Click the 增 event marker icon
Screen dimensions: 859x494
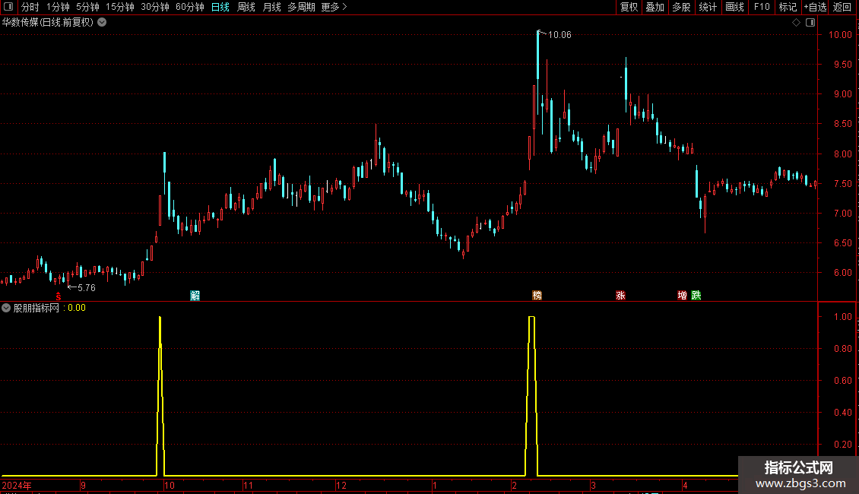[x=682, y=296]
